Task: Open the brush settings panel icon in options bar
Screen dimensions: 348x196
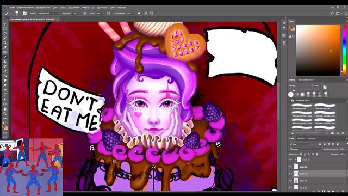Action: pos(25,13)
